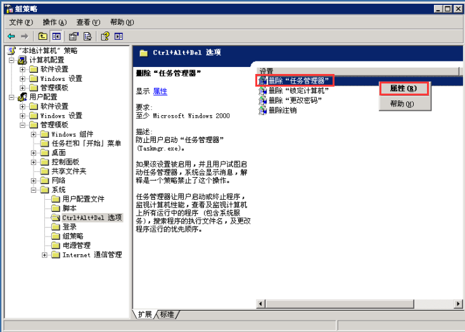465x332 pixels.
Task: Click the 计算机配置 computer icon
Action: point(22,60)
